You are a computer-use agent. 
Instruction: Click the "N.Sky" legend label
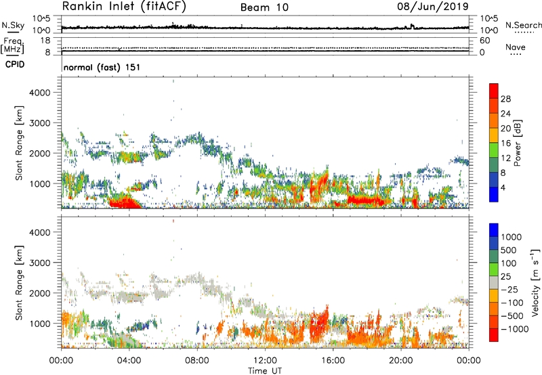13,25
